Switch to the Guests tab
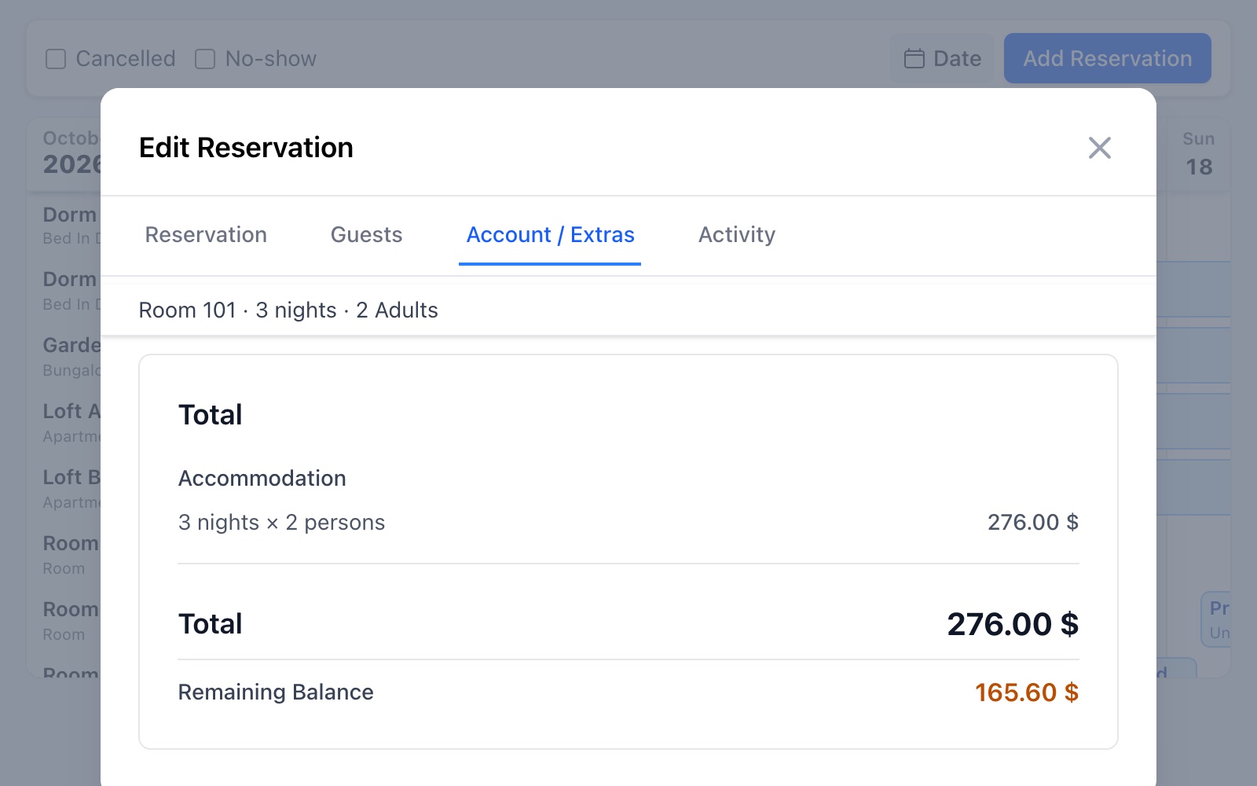 click(366, 235)
